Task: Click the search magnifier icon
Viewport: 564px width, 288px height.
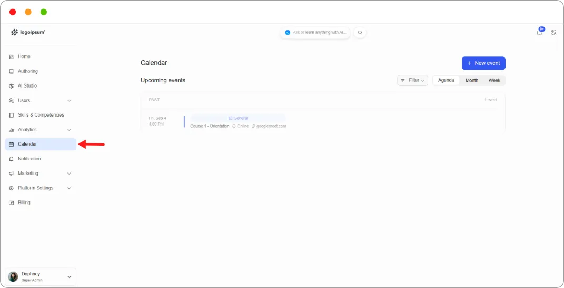Action: (360, 33)
